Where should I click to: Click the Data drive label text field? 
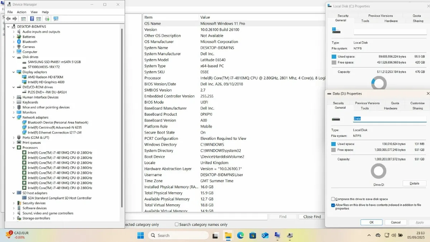(x=390, y=119)
